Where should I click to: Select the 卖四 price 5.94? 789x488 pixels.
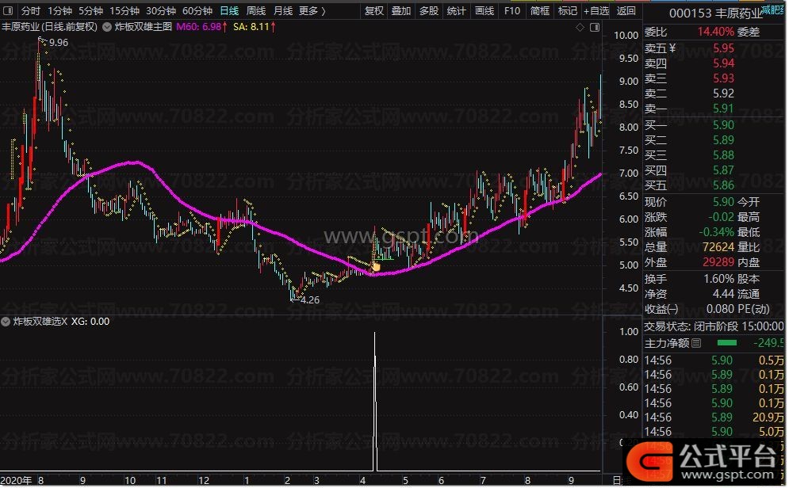tap(724, 63)
